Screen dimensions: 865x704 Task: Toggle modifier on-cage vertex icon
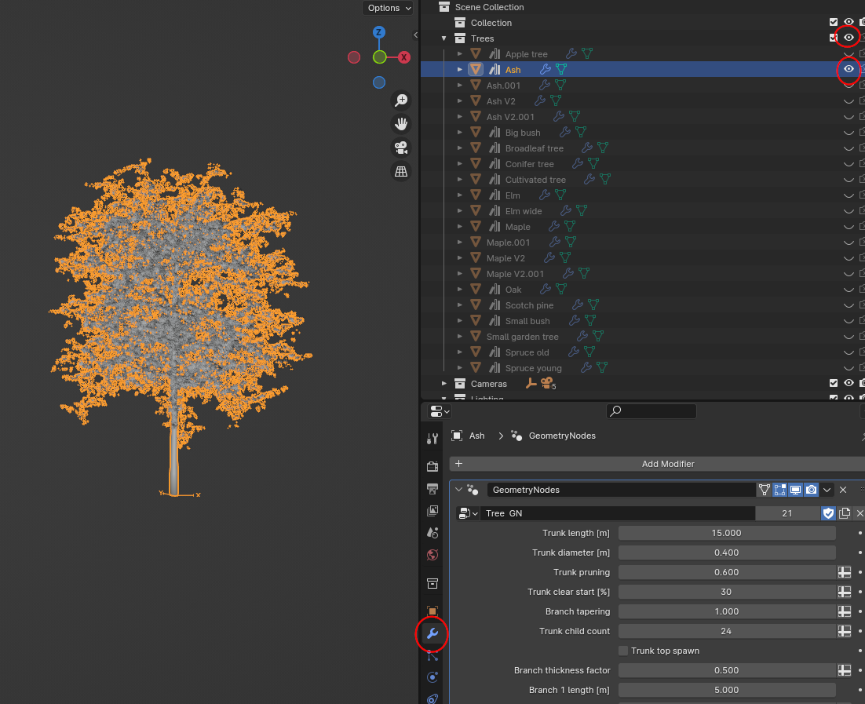point(764,490)
